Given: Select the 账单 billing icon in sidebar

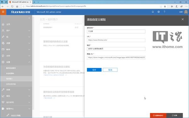Looking at the screenshot, I should 3,49.
